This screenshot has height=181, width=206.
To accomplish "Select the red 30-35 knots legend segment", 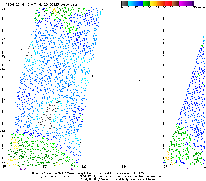I will point(168,3).
